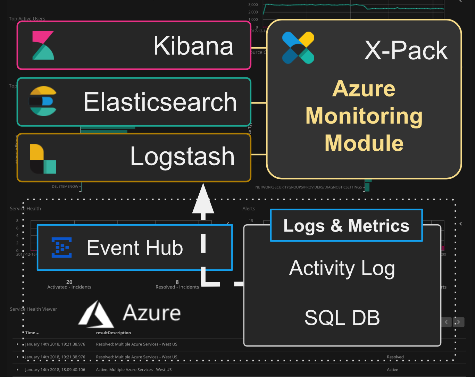
Task: Select the X-Pack title text
Action: tap(406, 51)
